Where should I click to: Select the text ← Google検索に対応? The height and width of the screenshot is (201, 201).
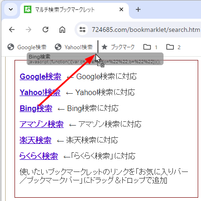point(102,77)
